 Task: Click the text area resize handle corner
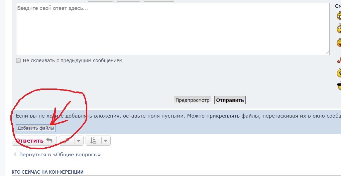tap(327, 52)
